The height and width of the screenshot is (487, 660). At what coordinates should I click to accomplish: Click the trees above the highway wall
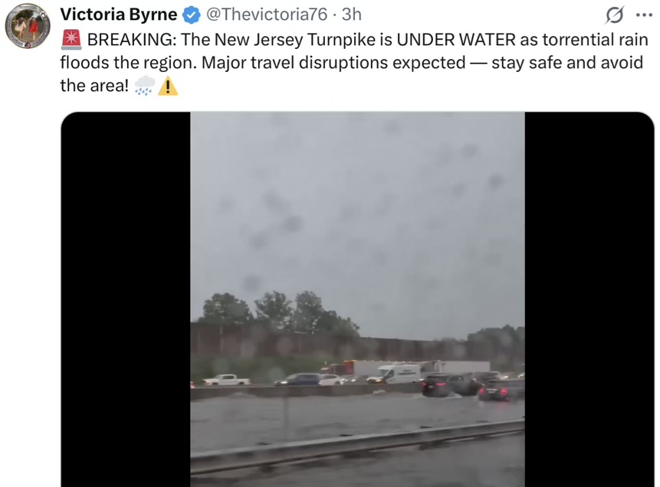click(277, 310)
